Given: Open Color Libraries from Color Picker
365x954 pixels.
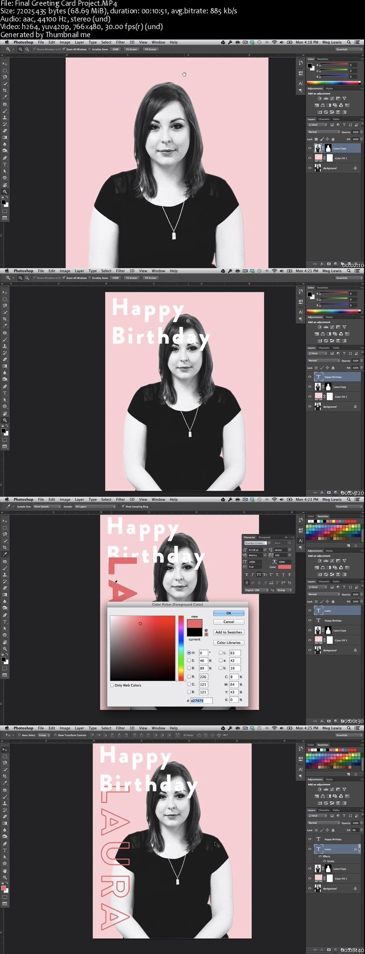Looking at the screenshot, I should [x=229, y=643].
